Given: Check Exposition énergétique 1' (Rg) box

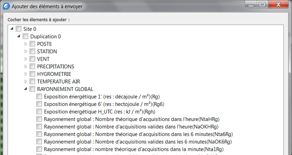Looking at the screenshot, I should click(39, 96).
